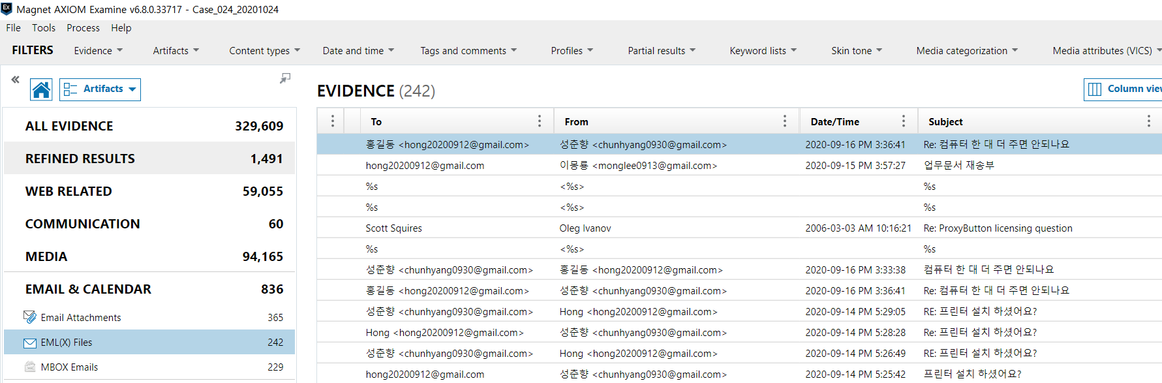Click sender '이몽룡 <monglee0913@gmail.com>'

tap(638, 166)
